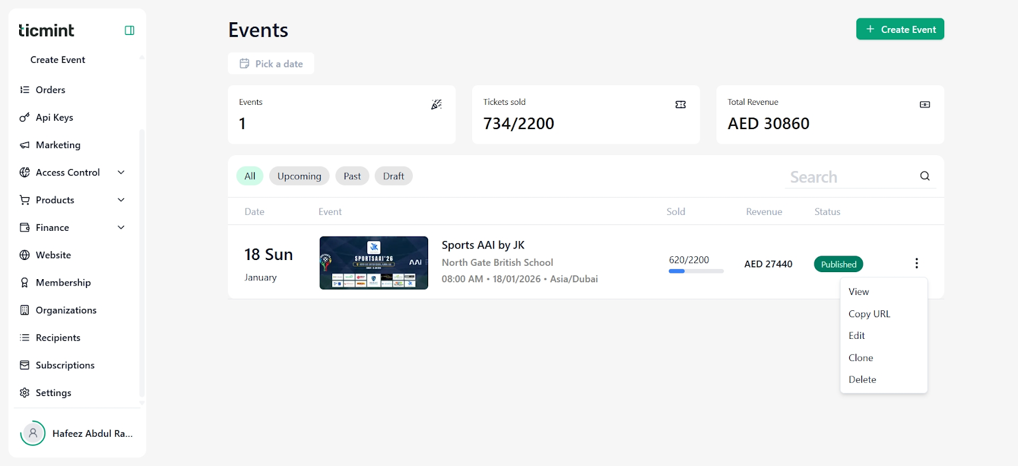
Task: Click the Status column header
Action: [827, 212]
